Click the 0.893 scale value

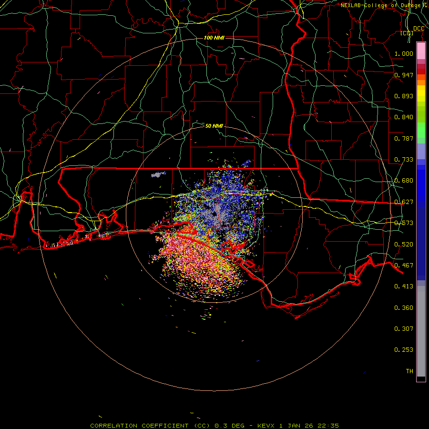404,96
